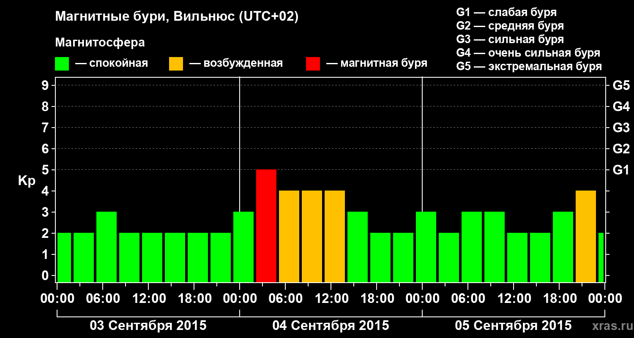Click the '— магнитная буря' legend text
634x338 pixels.
click(x=377, y=64)
